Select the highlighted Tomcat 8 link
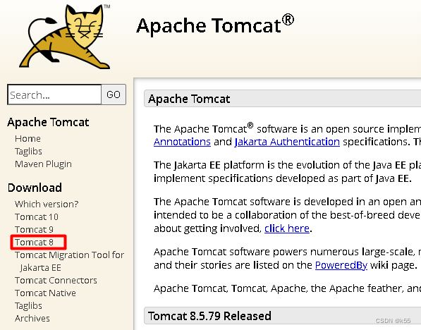This screenshot has width=421, height=330. coord(34,242)
